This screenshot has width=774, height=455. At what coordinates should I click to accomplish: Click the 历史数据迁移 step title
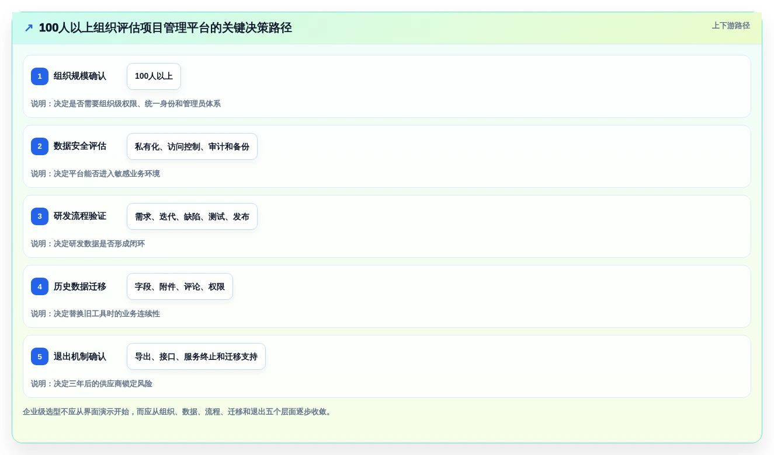pos(80,286)
